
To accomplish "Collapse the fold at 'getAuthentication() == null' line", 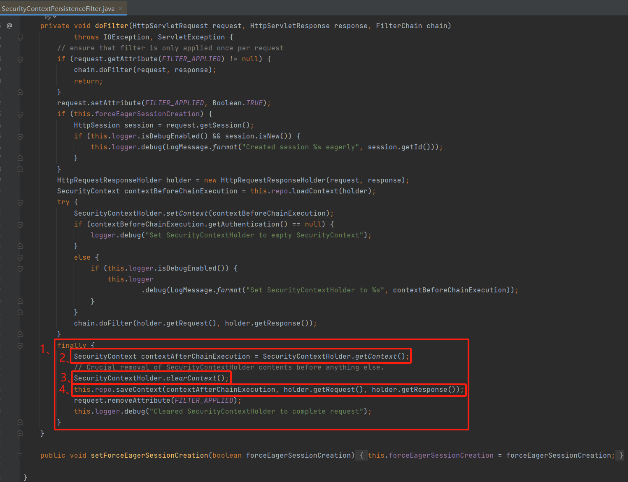I will pos(20,224).
